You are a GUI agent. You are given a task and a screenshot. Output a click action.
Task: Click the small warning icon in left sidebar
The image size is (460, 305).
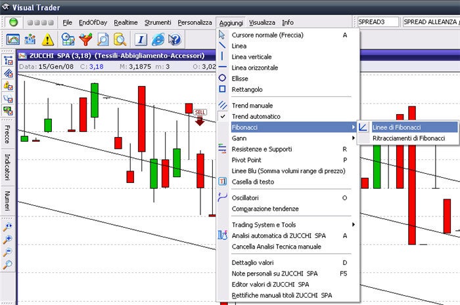click(8, 86)
